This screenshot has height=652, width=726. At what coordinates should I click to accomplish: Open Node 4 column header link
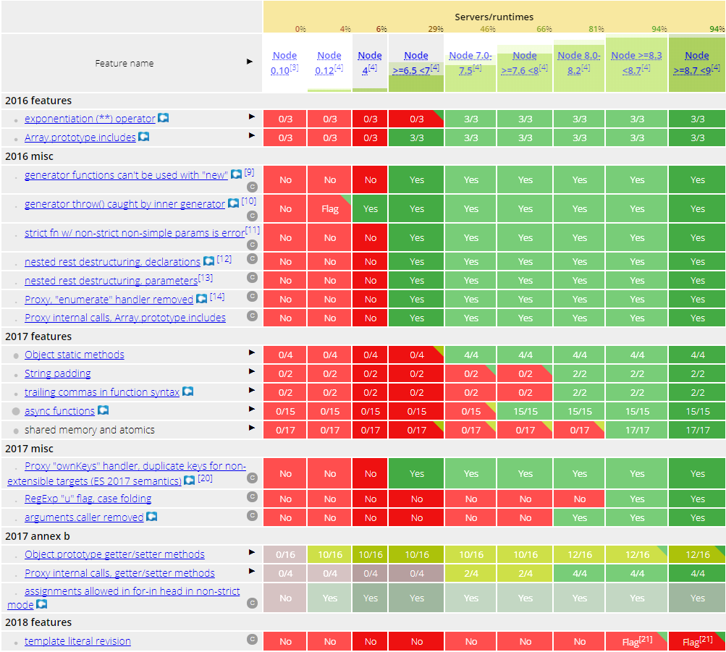[x=369, y=63]
